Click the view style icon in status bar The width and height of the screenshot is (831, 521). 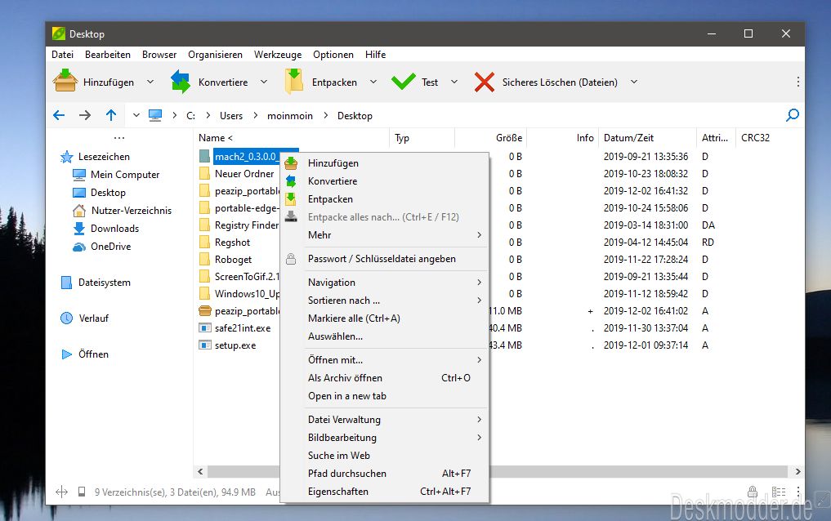coord(779,492)
